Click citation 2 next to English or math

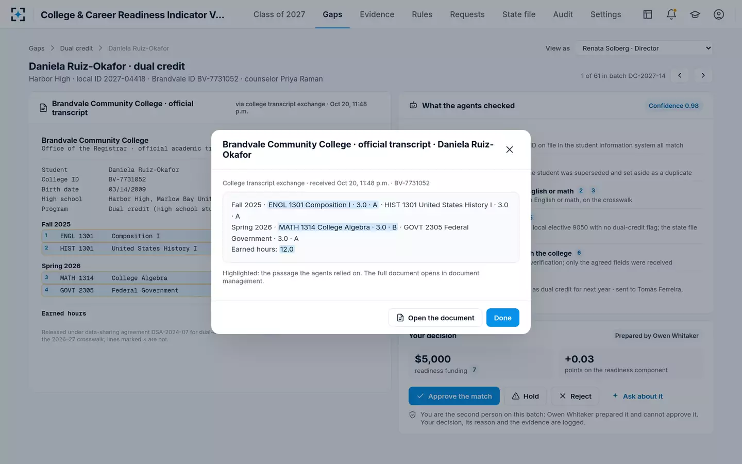click(581, 190)
